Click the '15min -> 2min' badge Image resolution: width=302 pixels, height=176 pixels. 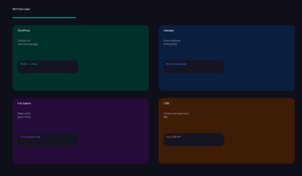click(48, 67)
